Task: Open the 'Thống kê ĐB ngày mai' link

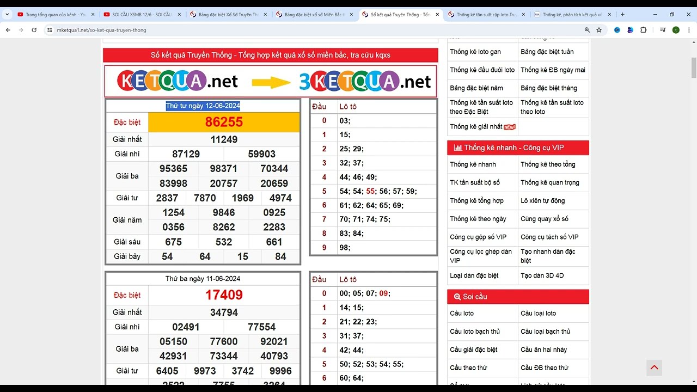Action: click(553, 70)
